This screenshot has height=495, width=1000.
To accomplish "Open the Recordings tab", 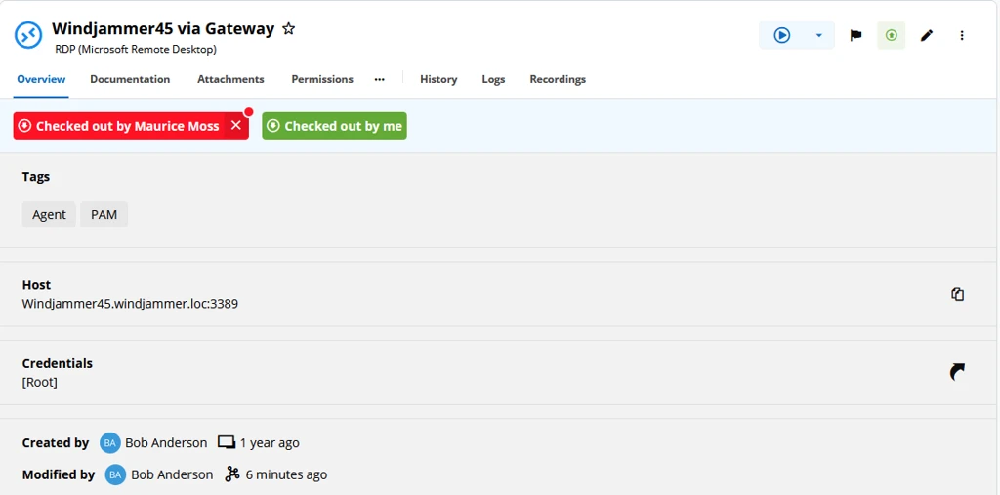I will tap(558, 79).
